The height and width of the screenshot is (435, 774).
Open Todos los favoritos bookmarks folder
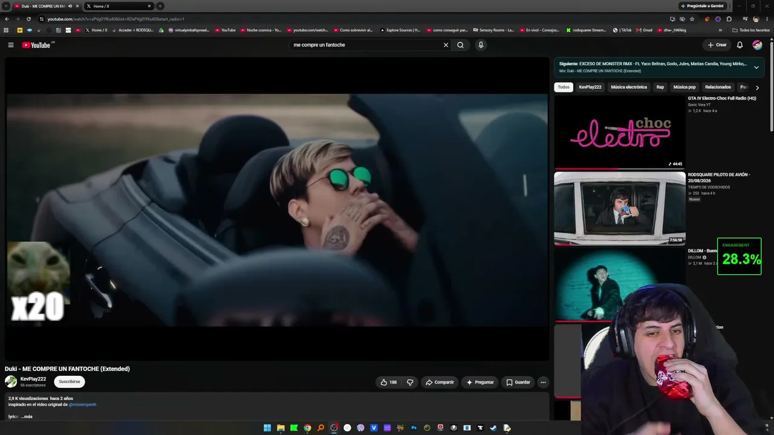[x=751, y=30]
